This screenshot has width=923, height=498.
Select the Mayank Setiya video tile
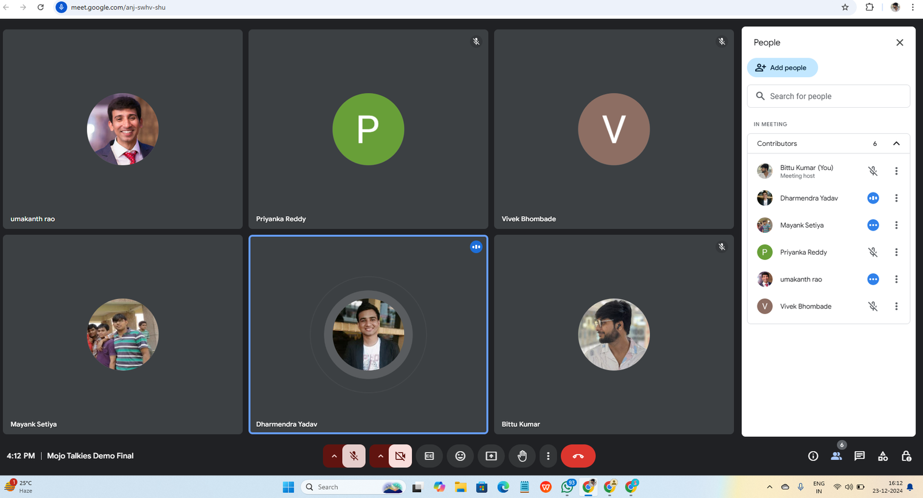[123, 334]
